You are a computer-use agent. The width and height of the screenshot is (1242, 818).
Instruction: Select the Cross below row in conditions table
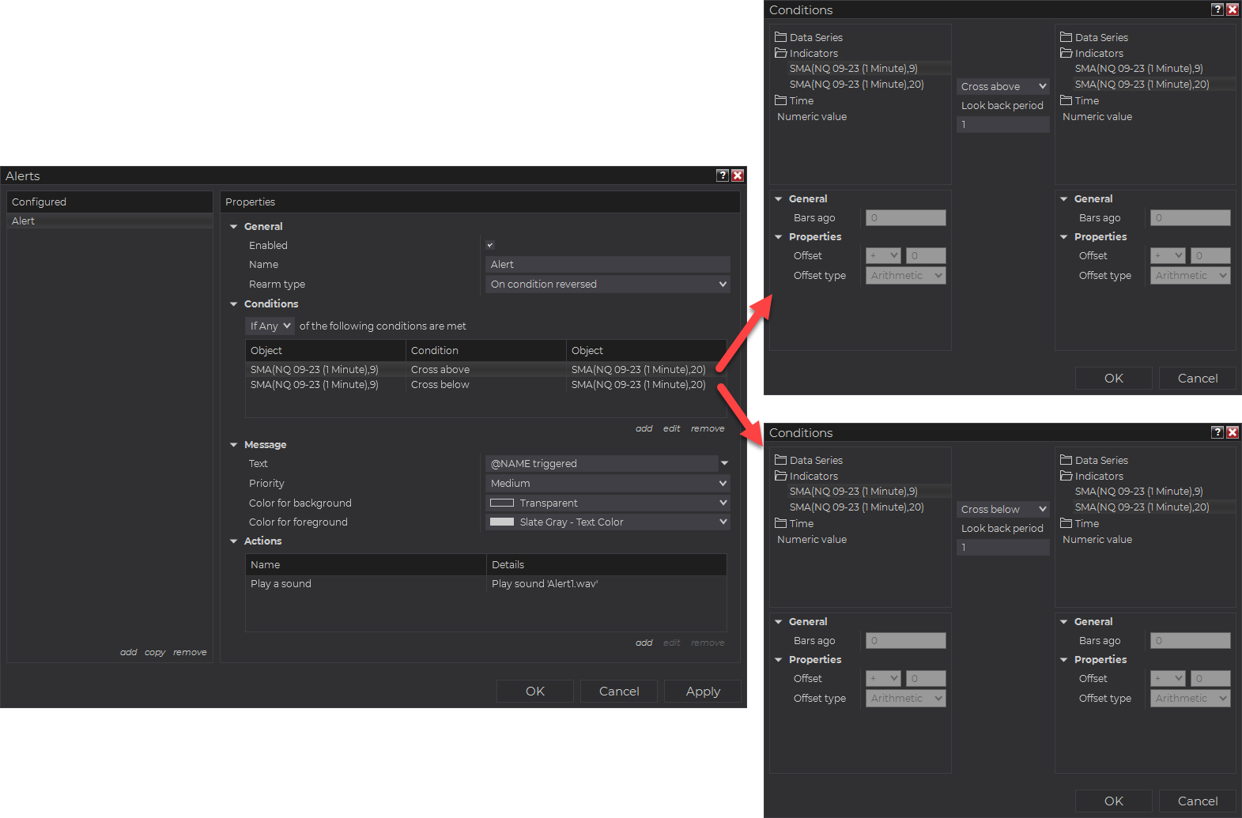point(485,385)
